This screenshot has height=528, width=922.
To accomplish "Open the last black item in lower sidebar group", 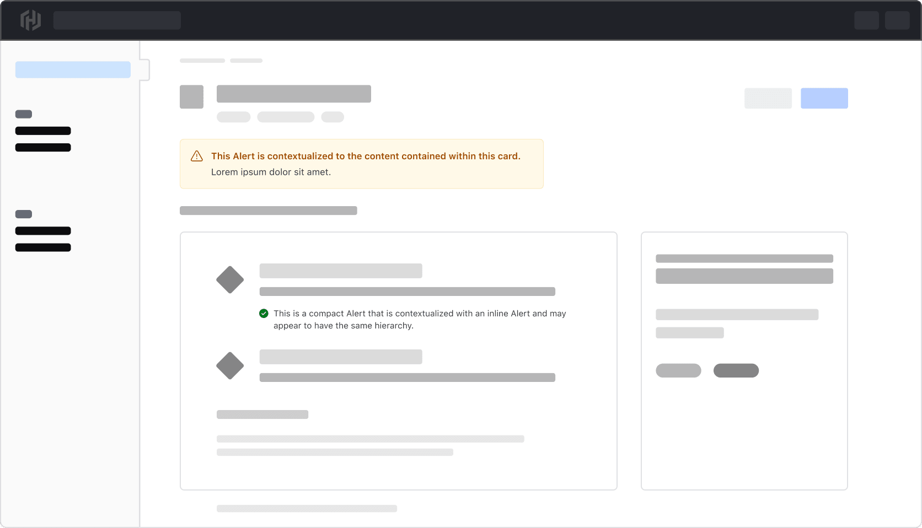I will pyautogui.click(x=43, y=248).
